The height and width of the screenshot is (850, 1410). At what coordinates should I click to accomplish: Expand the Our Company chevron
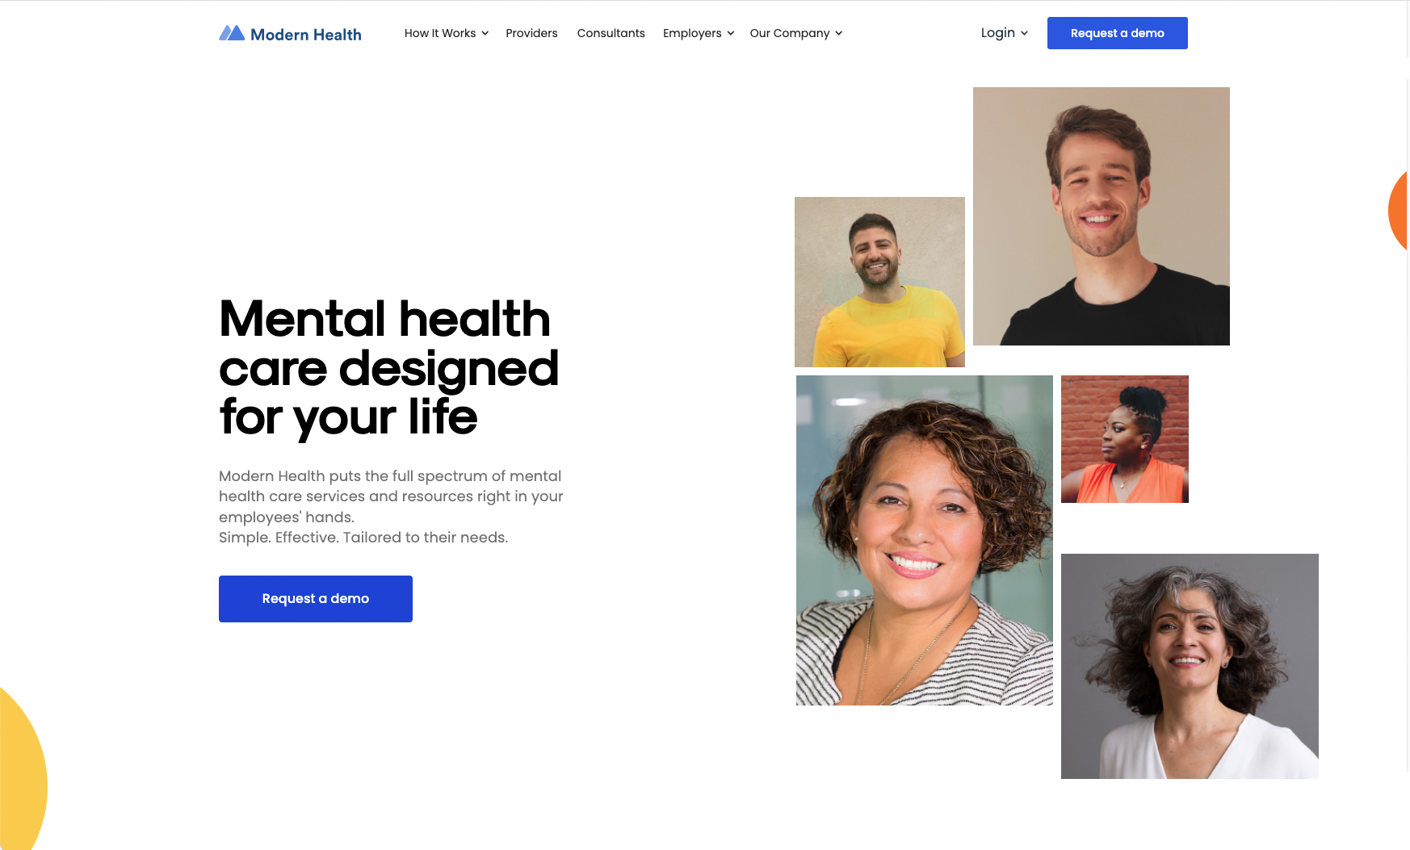[839, 33]
